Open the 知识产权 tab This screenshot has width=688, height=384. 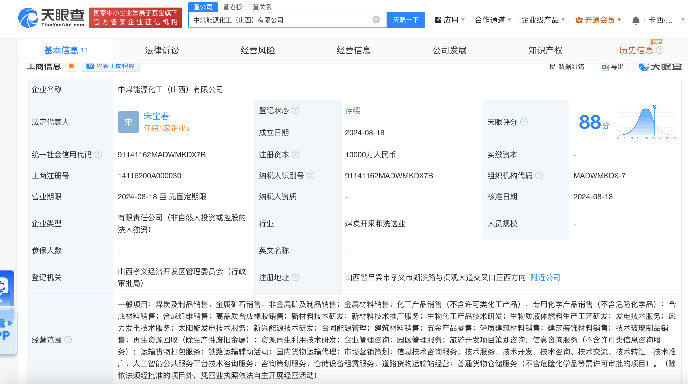click(545, 50)
